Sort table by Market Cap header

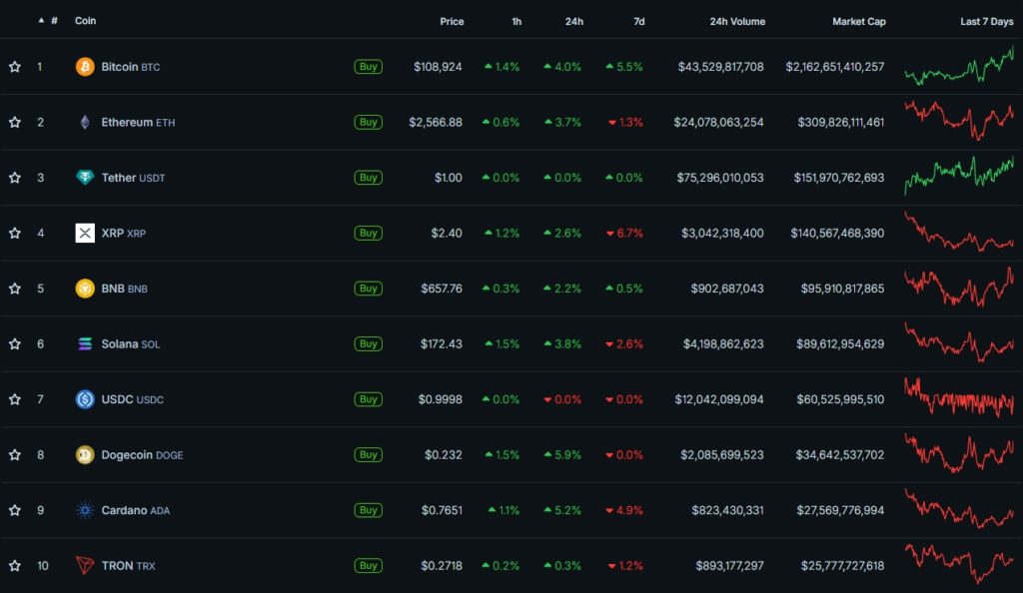click(x=858, y=22)
